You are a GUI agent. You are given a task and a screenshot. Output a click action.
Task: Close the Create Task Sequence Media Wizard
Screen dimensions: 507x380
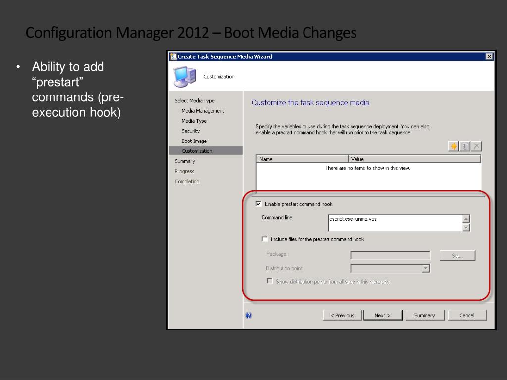[489, 57]
